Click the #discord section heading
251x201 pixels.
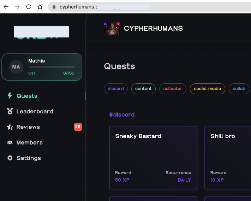tap(122, 115)
